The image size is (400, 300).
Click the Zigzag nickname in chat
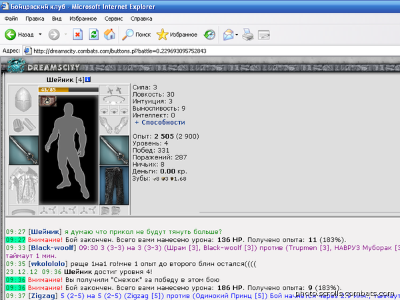(x=43, y=295)
